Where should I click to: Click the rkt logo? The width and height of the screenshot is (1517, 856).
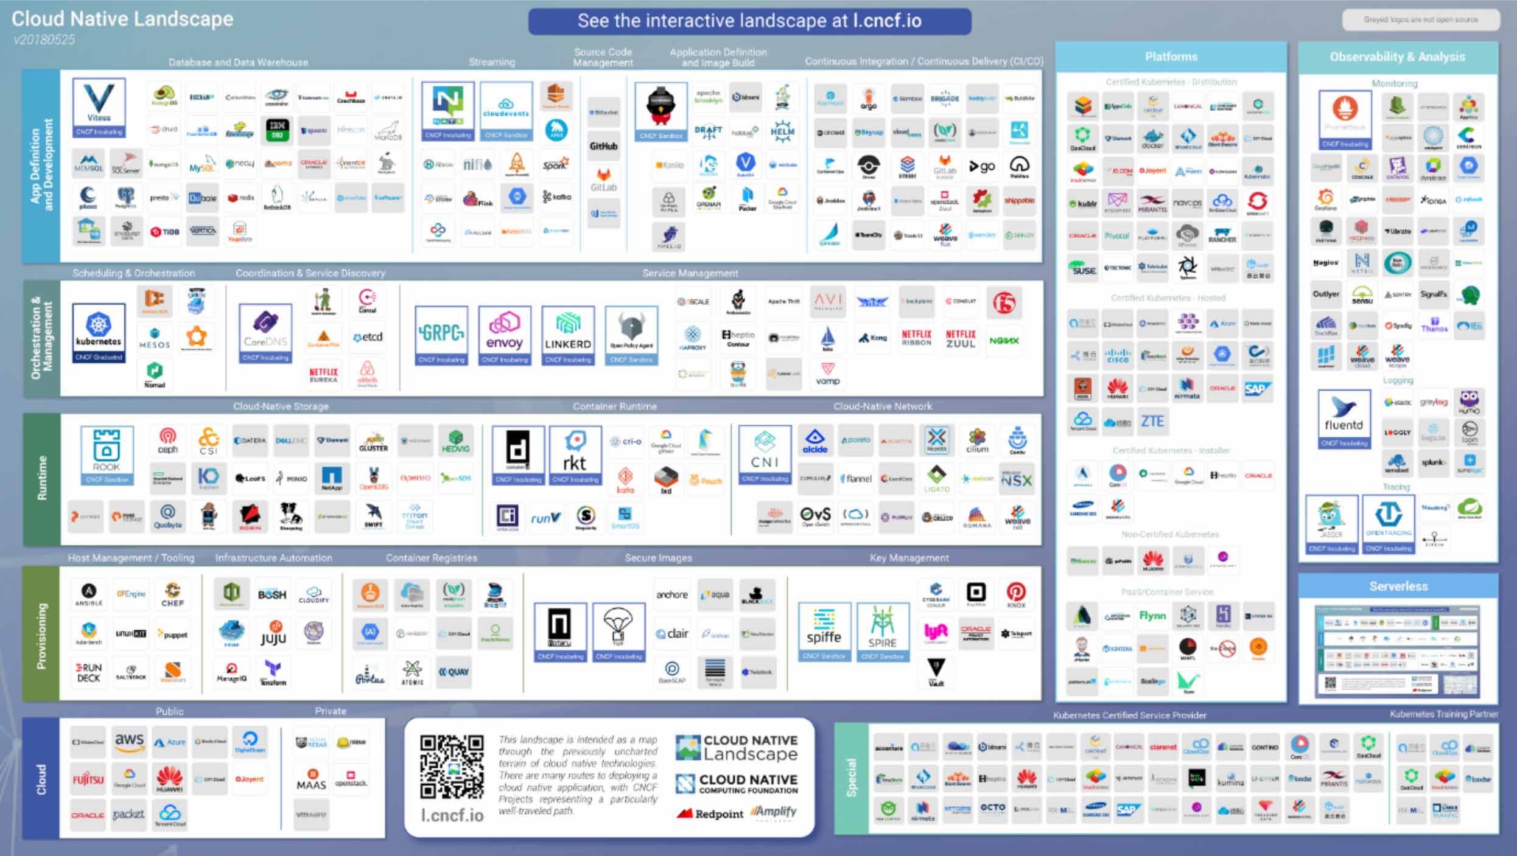coord(575,456)
